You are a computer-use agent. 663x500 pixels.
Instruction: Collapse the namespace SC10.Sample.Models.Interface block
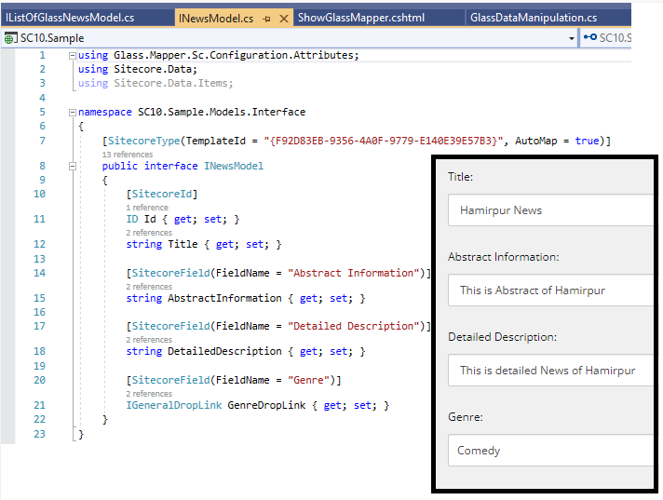coord(73,113)
